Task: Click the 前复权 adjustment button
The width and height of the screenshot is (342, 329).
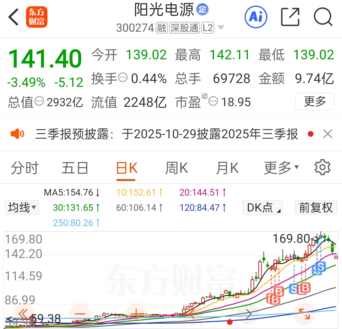Action: click(x=316, y=208)
